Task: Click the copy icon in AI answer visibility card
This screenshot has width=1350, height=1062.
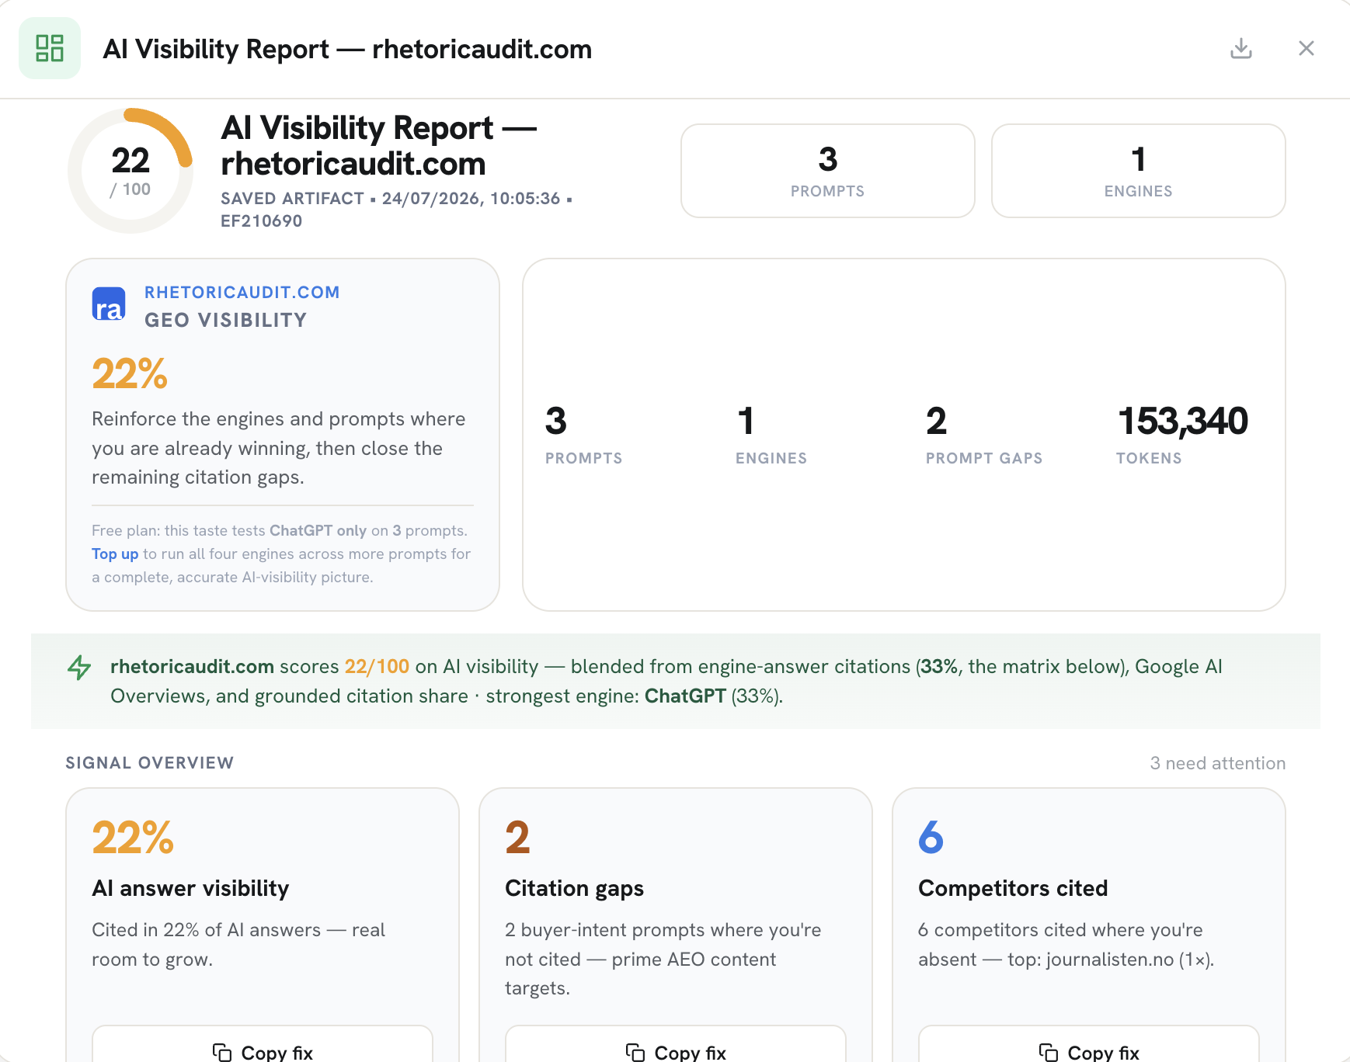Action: 222,1052
